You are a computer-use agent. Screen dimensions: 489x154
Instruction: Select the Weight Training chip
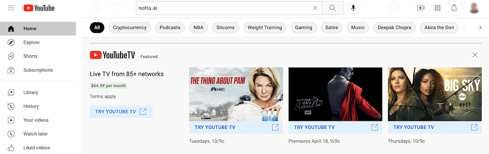pyautogui.click(x=265, y=28)
